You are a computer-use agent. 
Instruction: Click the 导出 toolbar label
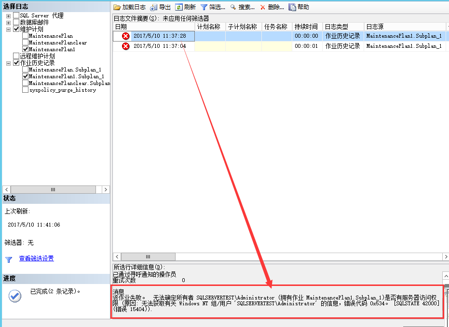164,7
